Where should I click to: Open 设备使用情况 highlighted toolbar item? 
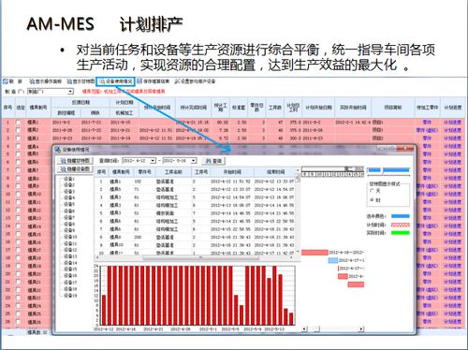(116, 81)
